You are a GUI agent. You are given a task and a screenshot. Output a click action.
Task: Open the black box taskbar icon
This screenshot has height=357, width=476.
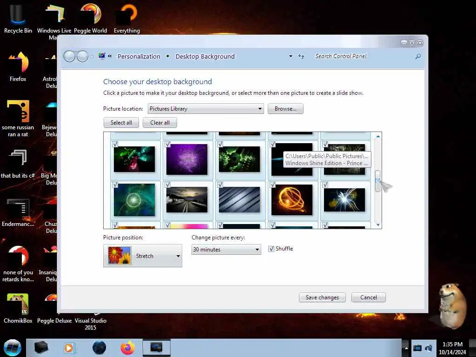[41, 348]
